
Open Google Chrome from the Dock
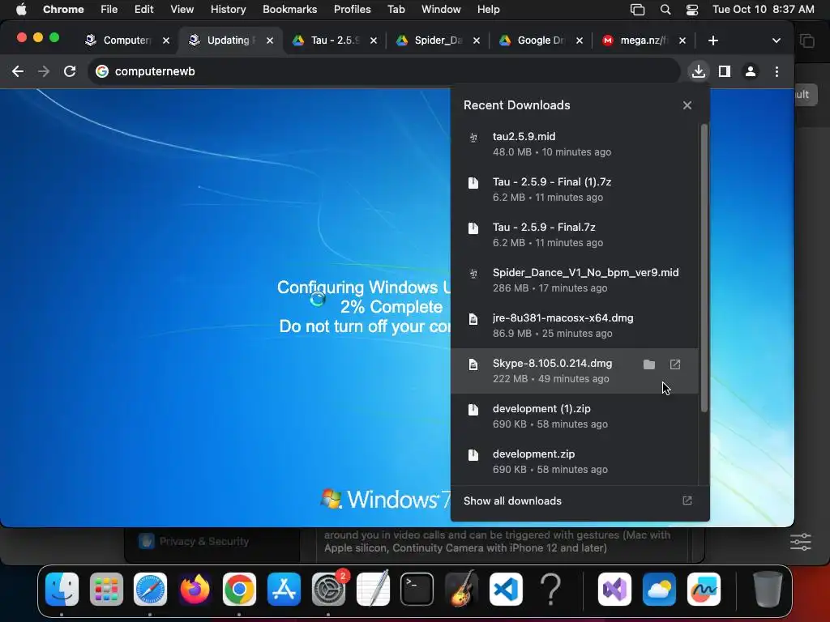[239, 590]
